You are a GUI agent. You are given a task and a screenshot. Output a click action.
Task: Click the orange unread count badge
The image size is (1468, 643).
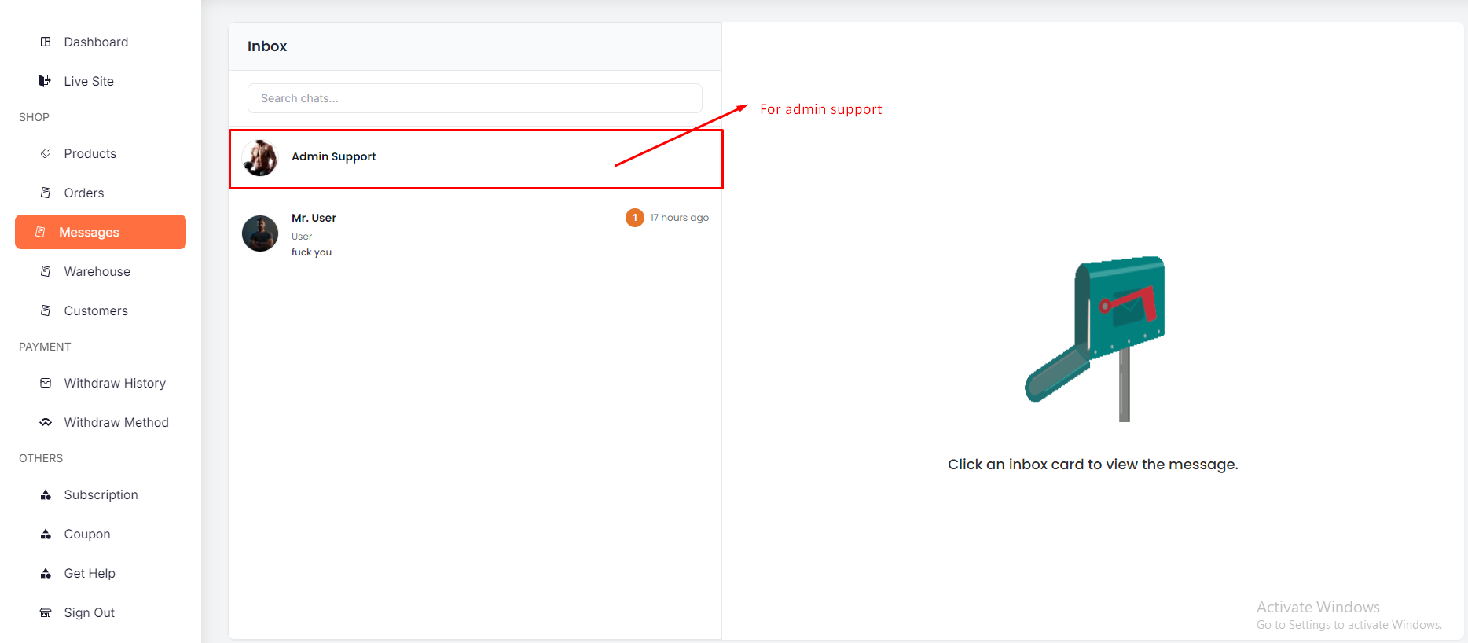(635, 218)
